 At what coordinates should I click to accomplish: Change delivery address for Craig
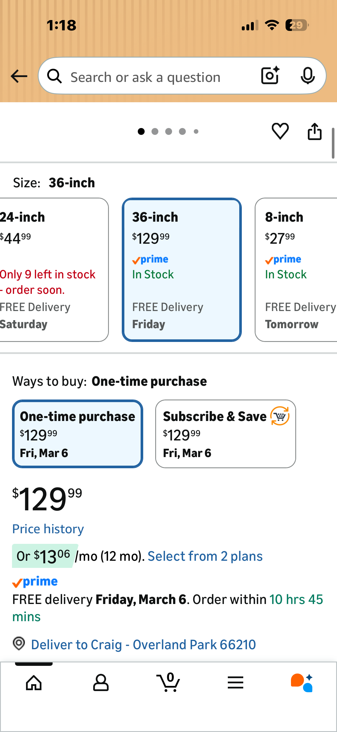click(143, 645)
